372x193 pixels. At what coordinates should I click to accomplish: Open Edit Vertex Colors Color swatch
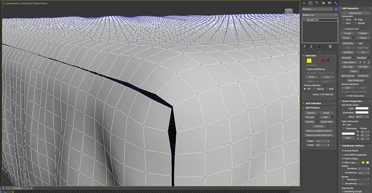point(362,109)
